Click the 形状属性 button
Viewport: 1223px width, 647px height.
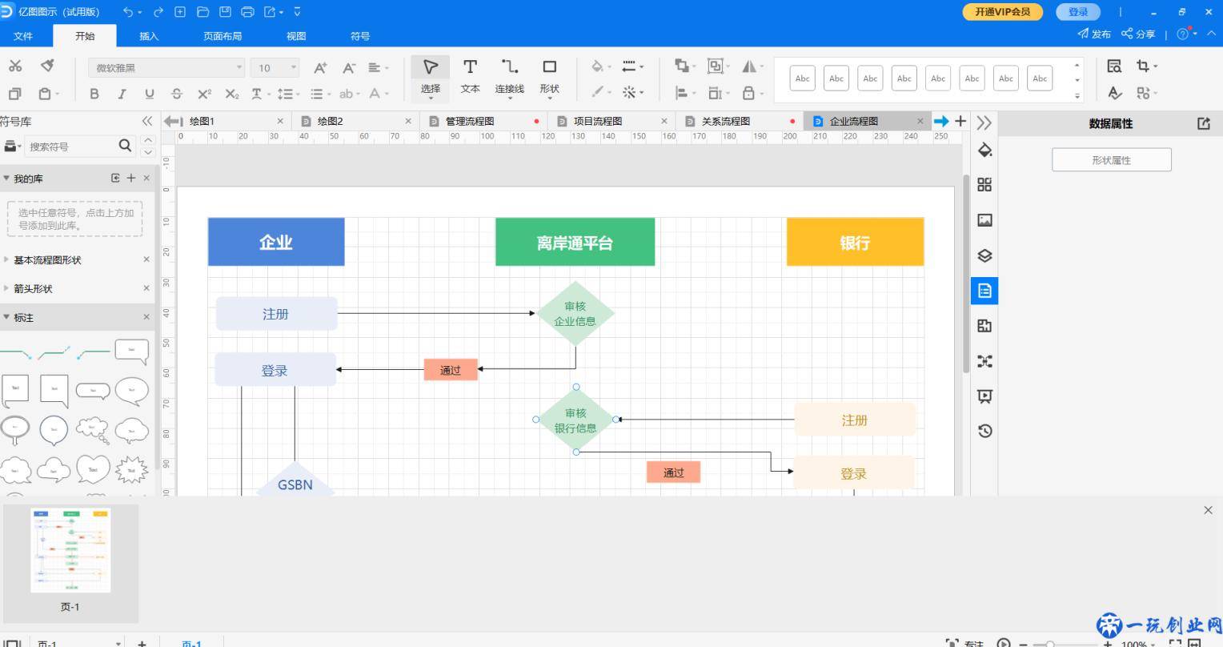pos(1111,160)
